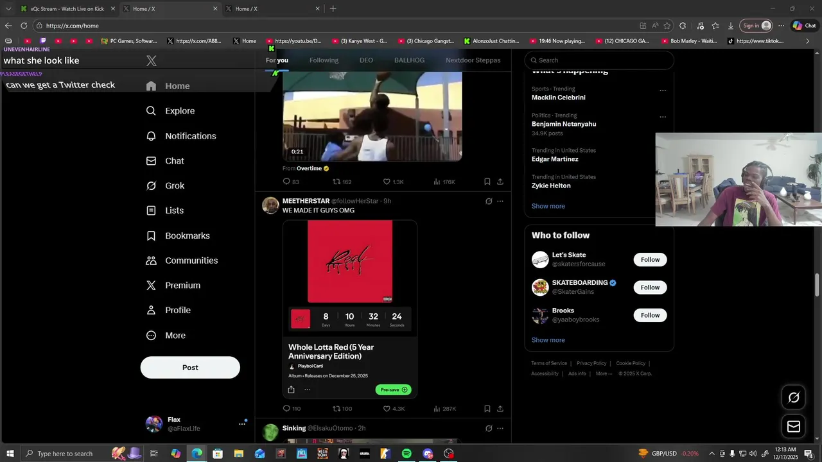Follow Let's Skate account
822x462 pixels.
[650, 260]
